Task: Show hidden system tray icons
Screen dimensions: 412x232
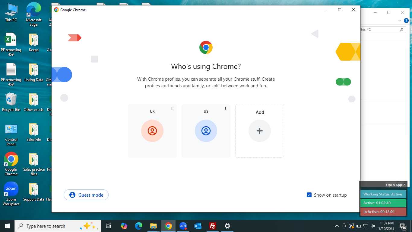Action: pos(337,226)
